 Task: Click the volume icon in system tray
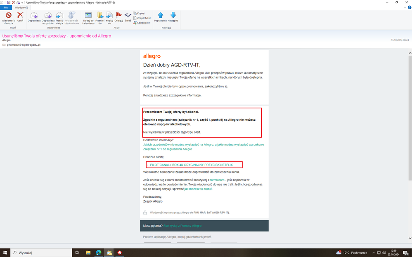[384, 252]
